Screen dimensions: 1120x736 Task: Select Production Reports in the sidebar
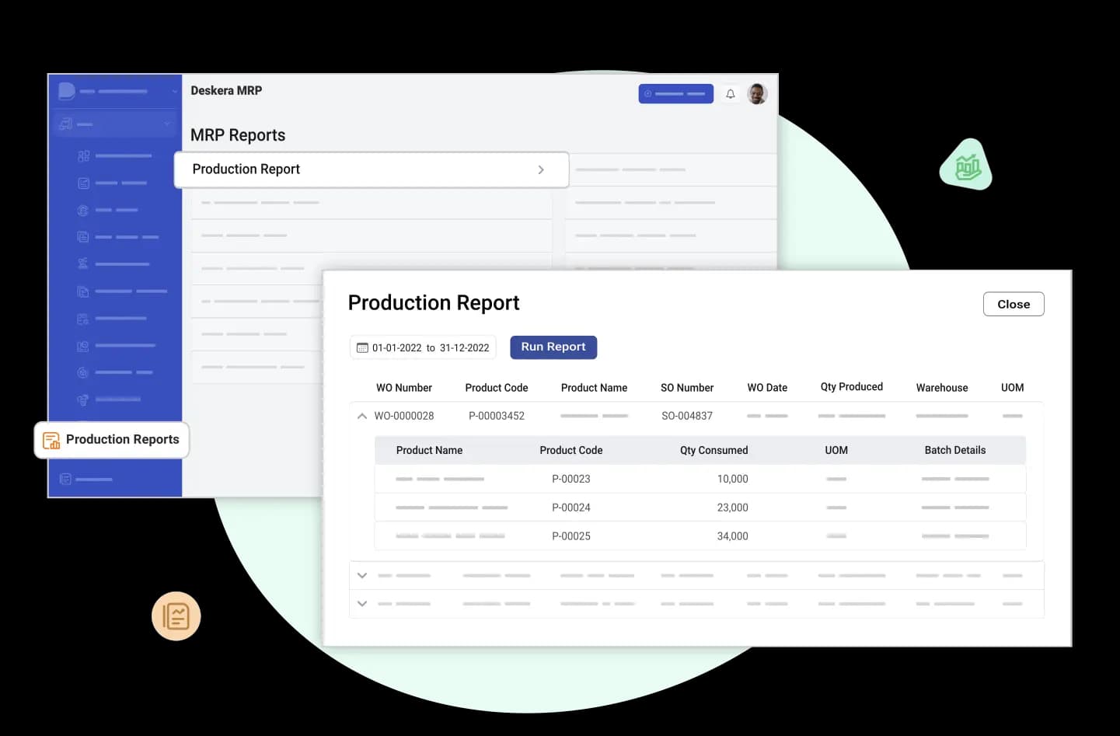coord(122,440)
